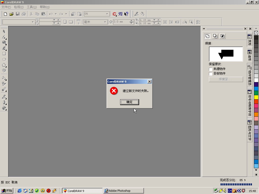Select the Freehand drawing tool

(4, 48)
